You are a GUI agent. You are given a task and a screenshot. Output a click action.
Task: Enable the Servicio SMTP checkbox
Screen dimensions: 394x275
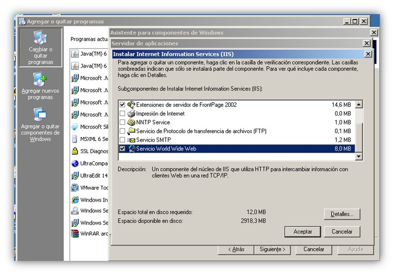(122, 139)
